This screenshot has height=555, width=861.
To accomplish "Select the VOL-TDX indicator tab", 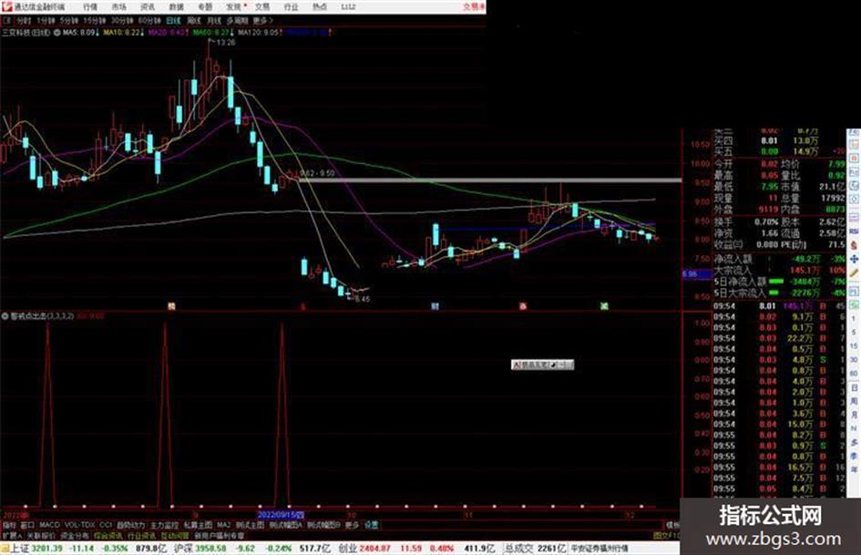I will coord(80,525).
